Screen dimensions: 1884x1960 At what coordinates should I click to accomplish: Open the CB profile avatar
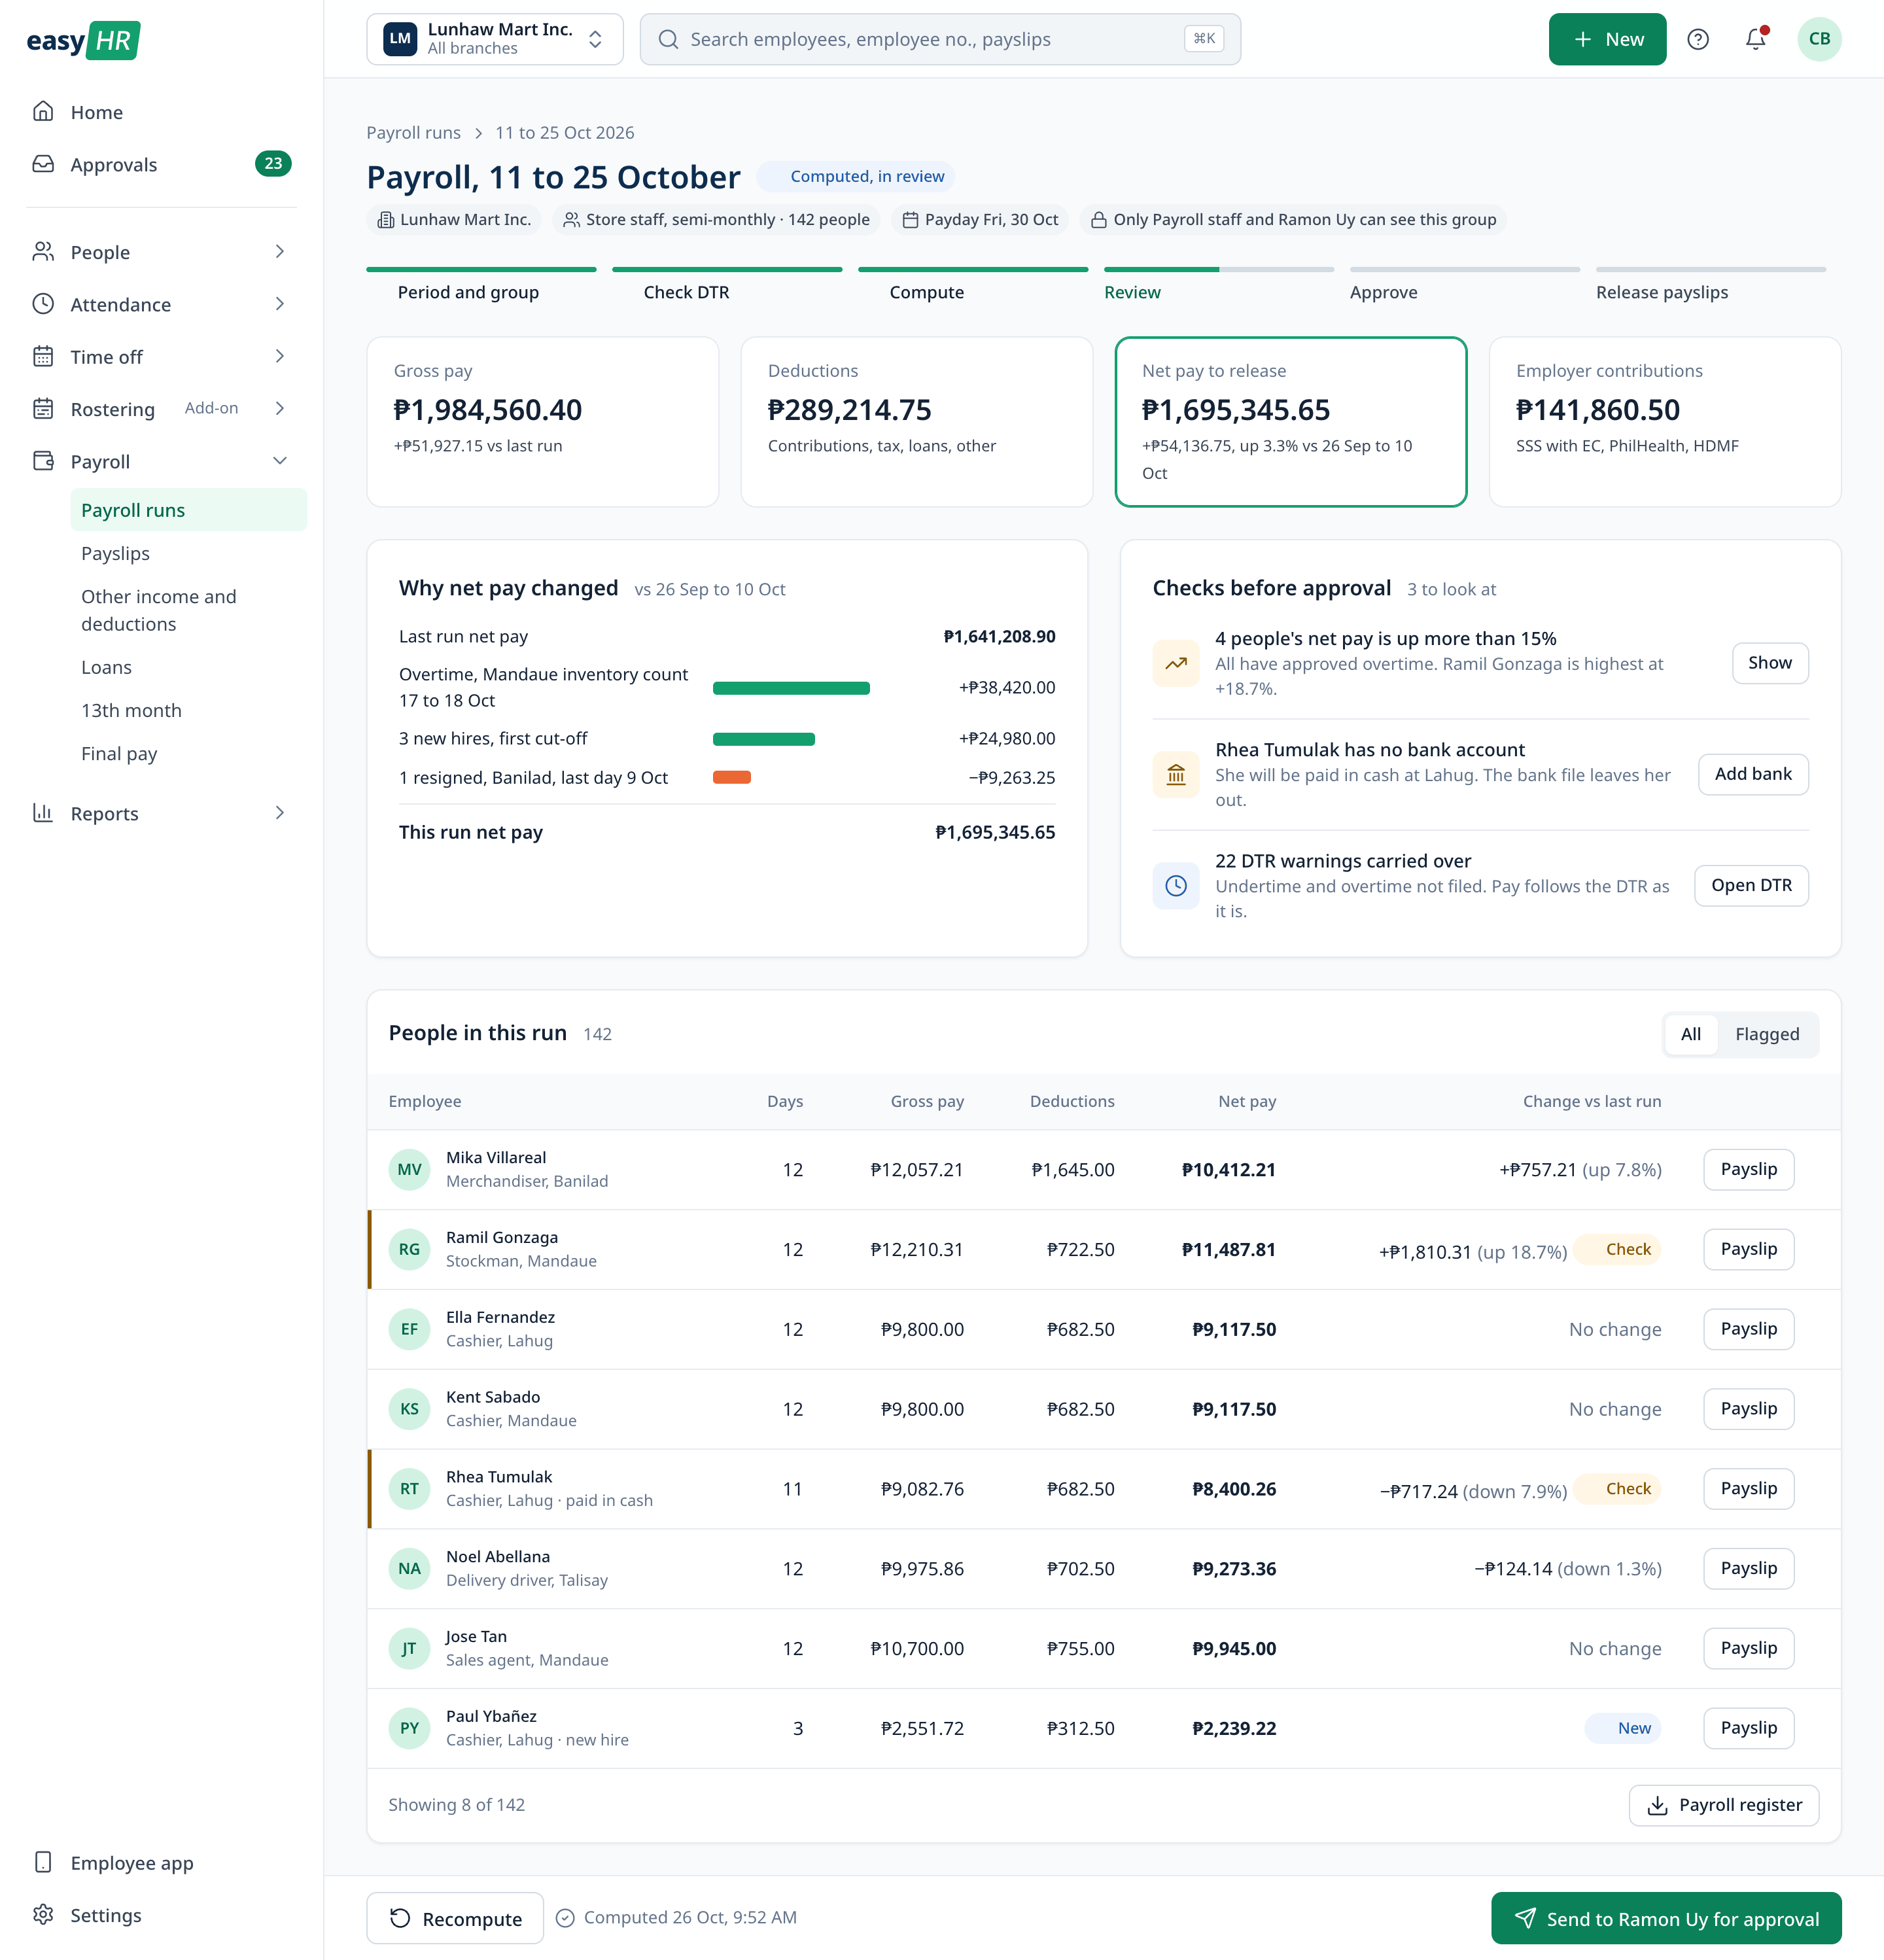coord(1819,39)
